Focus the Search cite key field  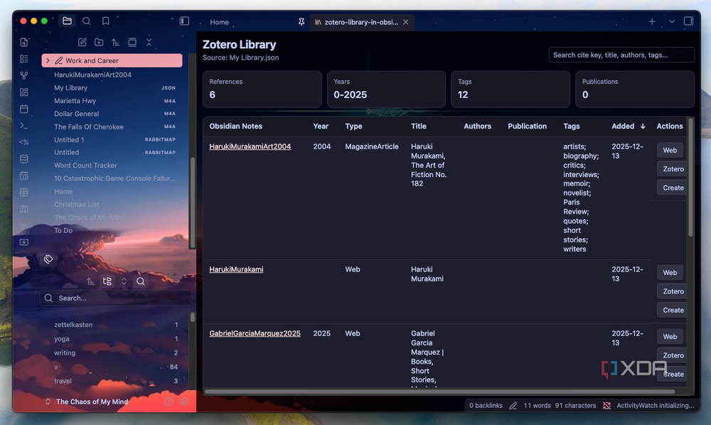[x=621, y=55]
